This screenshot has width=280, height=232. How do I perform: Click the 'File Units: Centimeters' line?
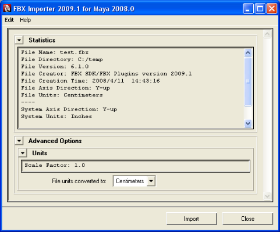tap(62, 95)
